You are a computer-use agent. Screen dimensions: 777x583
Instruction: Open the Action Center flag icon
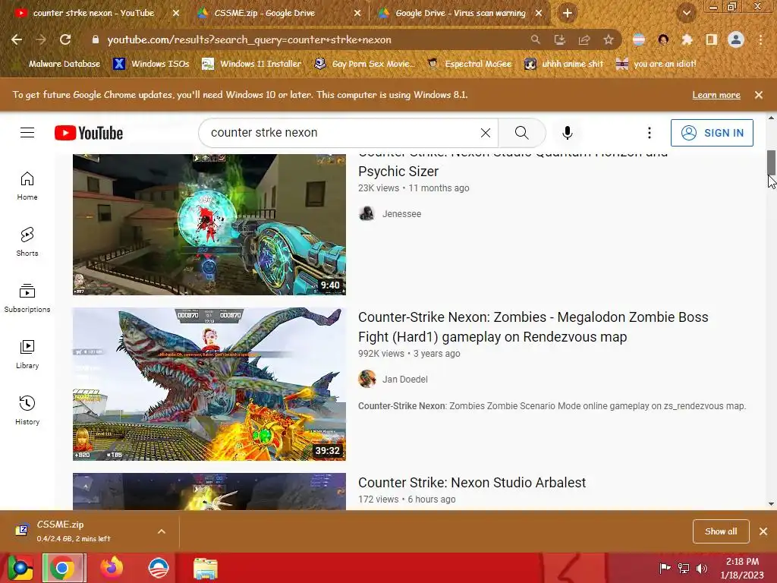click(665, 568)
